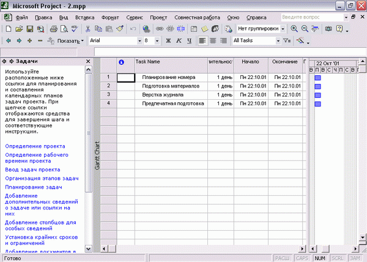Screen dimensions: 367x262
Task: Follow the Установка крайних сроков и ограничений link
Action: pyautogui.click(x=41, y=240)
